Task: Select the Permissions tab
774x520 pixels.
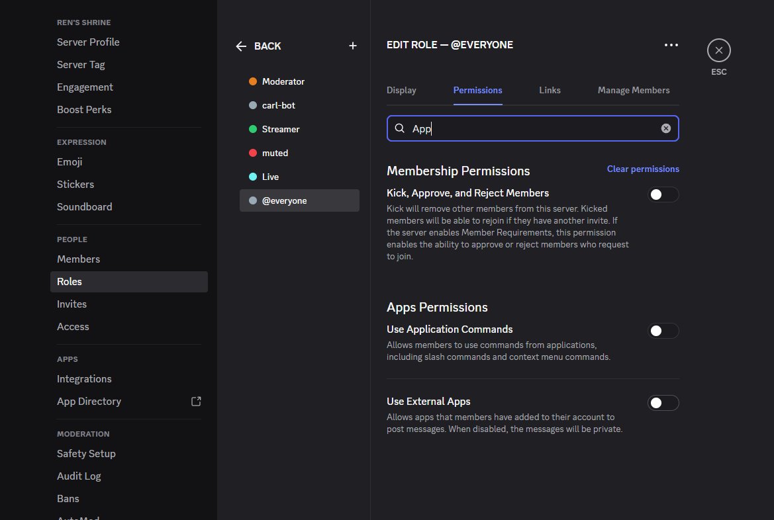Action: pos(477,90)
